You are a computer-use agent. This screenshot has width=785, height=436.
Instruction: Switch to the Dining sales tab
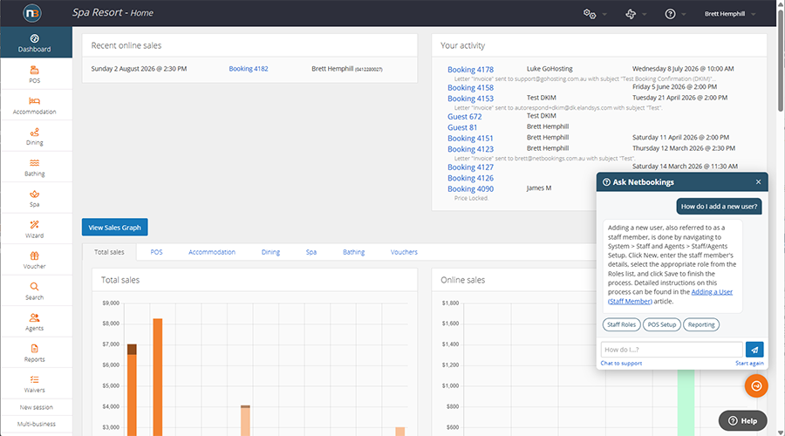pos(270,252)
